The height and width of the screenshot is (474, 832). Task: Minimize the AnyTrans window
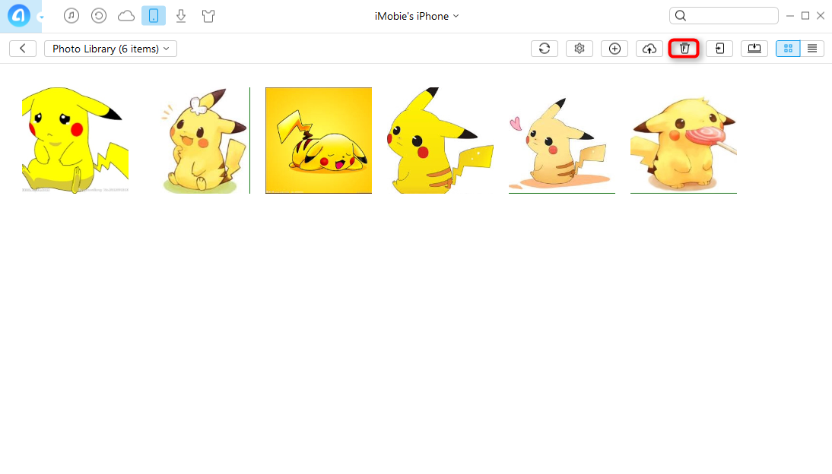790,16
